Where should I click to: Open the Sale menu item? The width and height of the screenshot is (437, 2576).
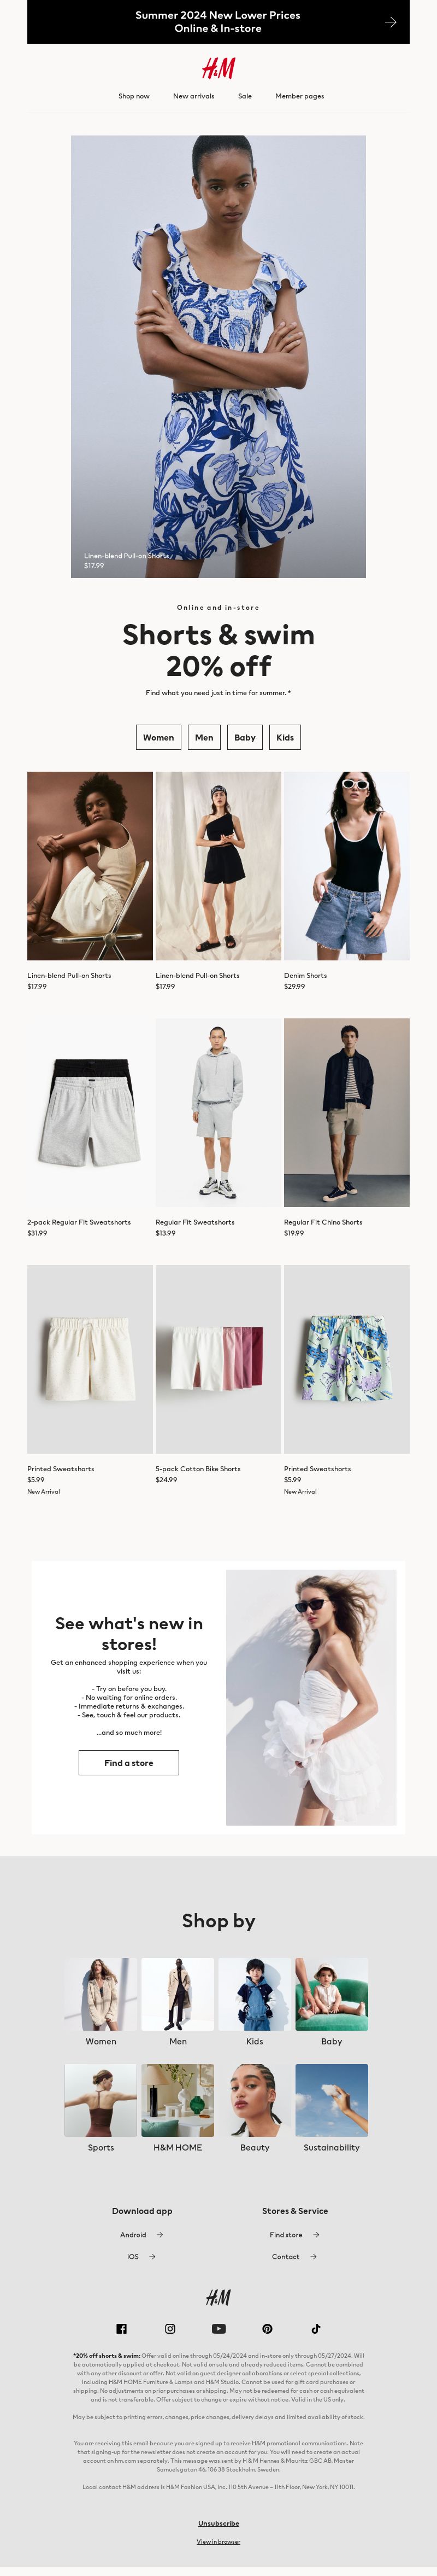point(244,96)
